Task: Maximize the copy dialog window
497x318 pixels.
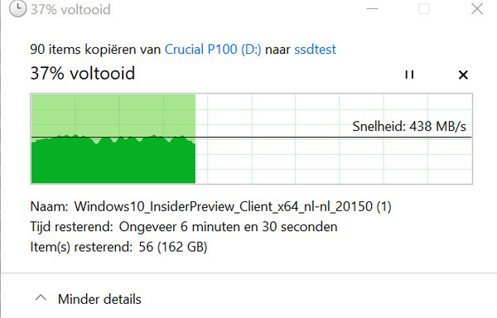Action: click(424, 9)
